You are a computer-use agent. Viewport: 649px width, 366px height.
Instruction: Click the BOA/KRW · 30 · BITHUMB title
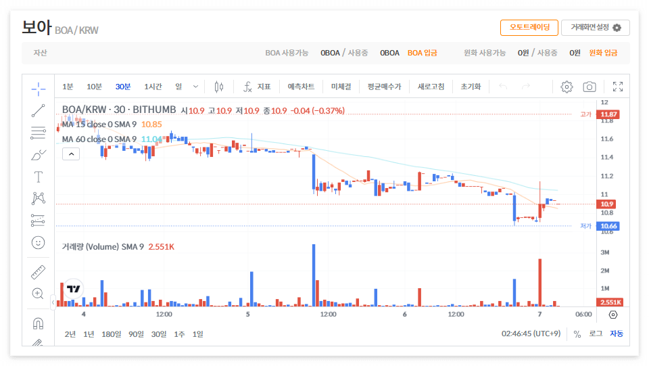pos(119,110)
